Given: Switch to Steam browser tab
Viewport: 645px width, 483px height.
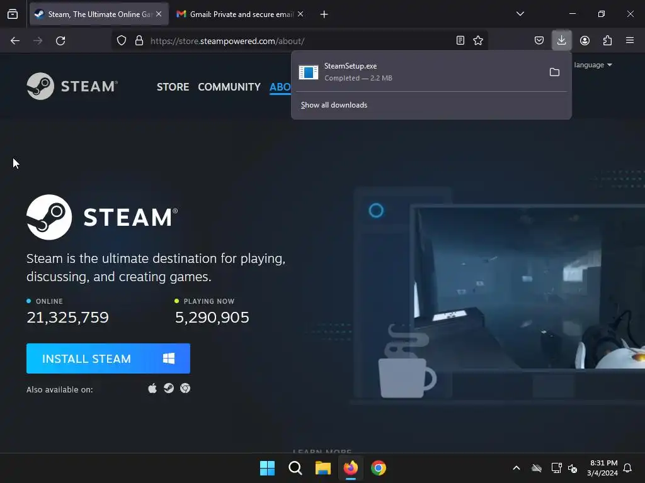Looking at the screenshot, I should point(99,14).
